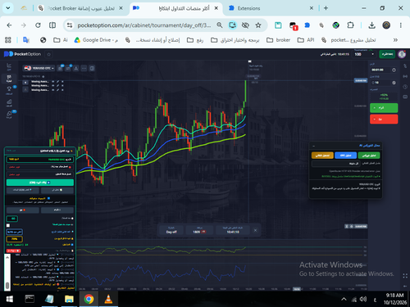Open the three-dots more options in chart toolbar

pos(84,68)
